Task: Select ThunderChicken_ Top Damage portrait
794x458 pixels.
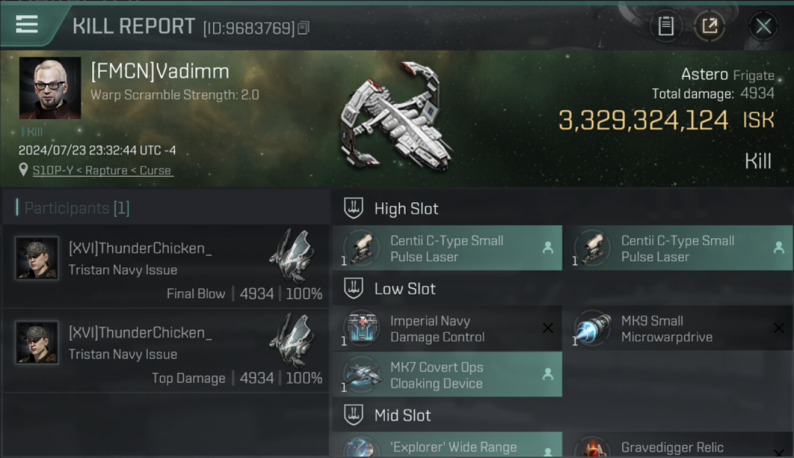Action: point(37,343)
